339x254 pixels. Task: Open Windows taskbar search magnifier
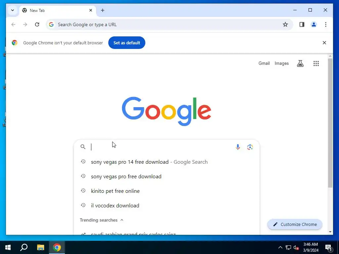point(24,247)
